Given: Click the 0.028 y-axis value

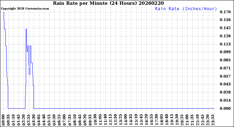Looking at the screenshot, I should tap(225, 92).
